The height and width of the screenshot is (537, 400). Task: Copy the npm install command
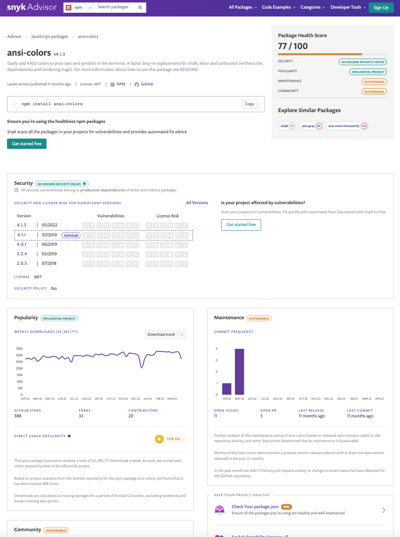point(250,104)
